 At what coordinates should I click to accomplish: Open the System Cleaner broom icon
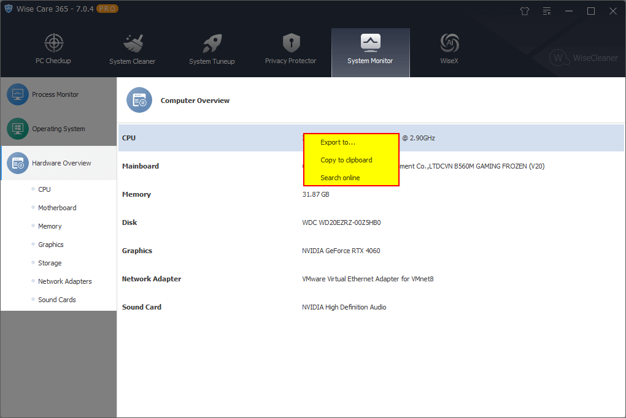click(133, 43)
